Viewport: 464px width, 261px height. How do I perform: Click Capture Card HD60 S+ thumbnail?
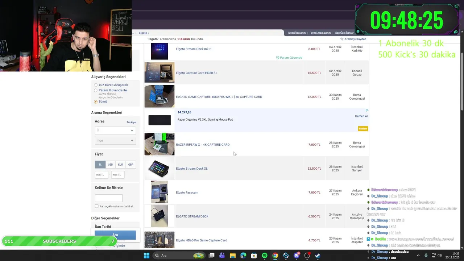159,72
